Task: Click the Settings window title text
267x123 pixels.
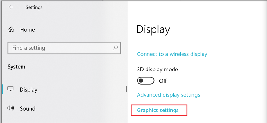Action: pyautogui.click(x=34, y=7)
